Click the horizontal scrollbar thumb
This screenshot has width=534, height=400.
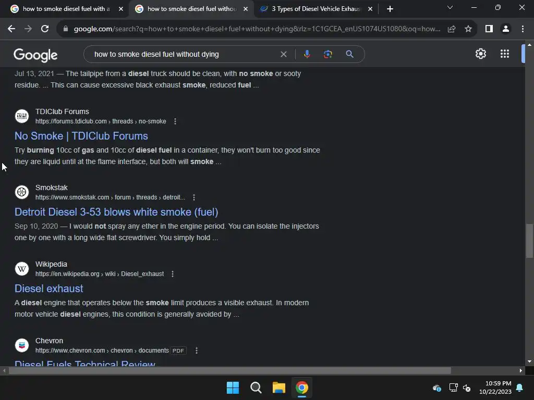229,370
